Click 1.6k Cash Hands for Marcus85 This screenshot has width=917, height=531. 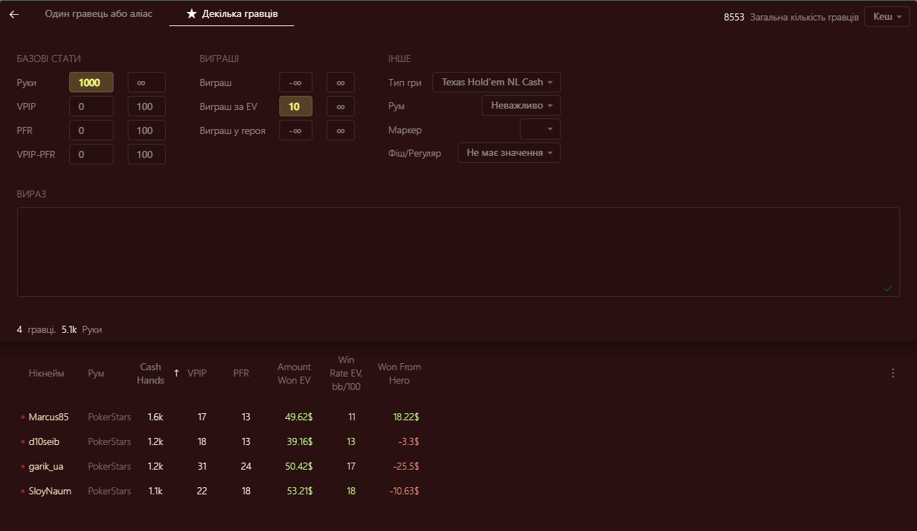click(x=155, y=417)
